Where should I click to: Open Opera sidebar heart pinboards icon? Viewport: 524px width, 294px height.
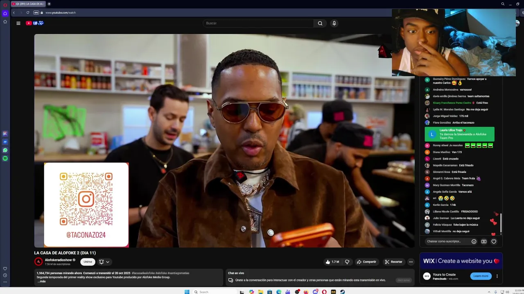pos(5,269)
